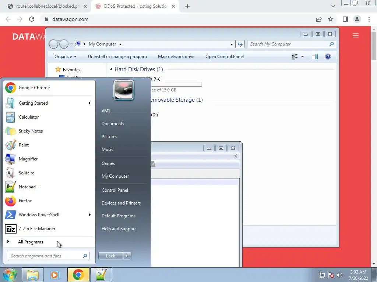Open Music library link
This screenshot has width=377, height=282.
coord(107,149)
